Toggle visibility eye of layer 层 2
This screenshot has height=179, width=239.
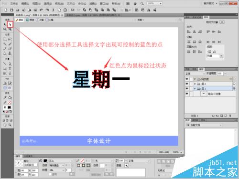[x=187, y=84]
